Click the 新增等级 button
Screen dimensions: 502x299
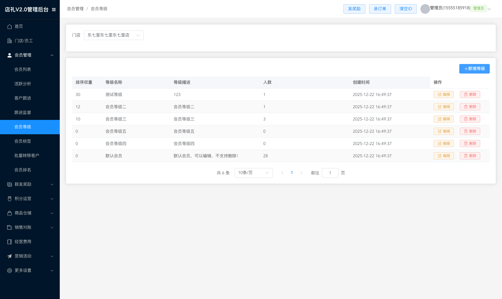475,69
